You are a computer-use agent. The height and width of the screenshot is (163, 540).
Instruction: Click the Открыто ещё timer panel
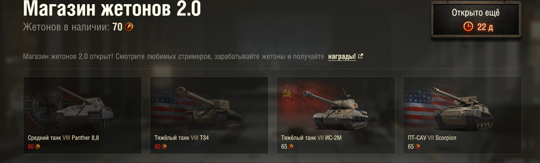tap(476, 20)
